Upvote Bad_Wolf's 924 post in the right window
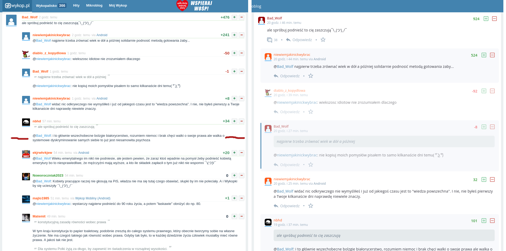 pyautogui.click(x=486, y=19)
